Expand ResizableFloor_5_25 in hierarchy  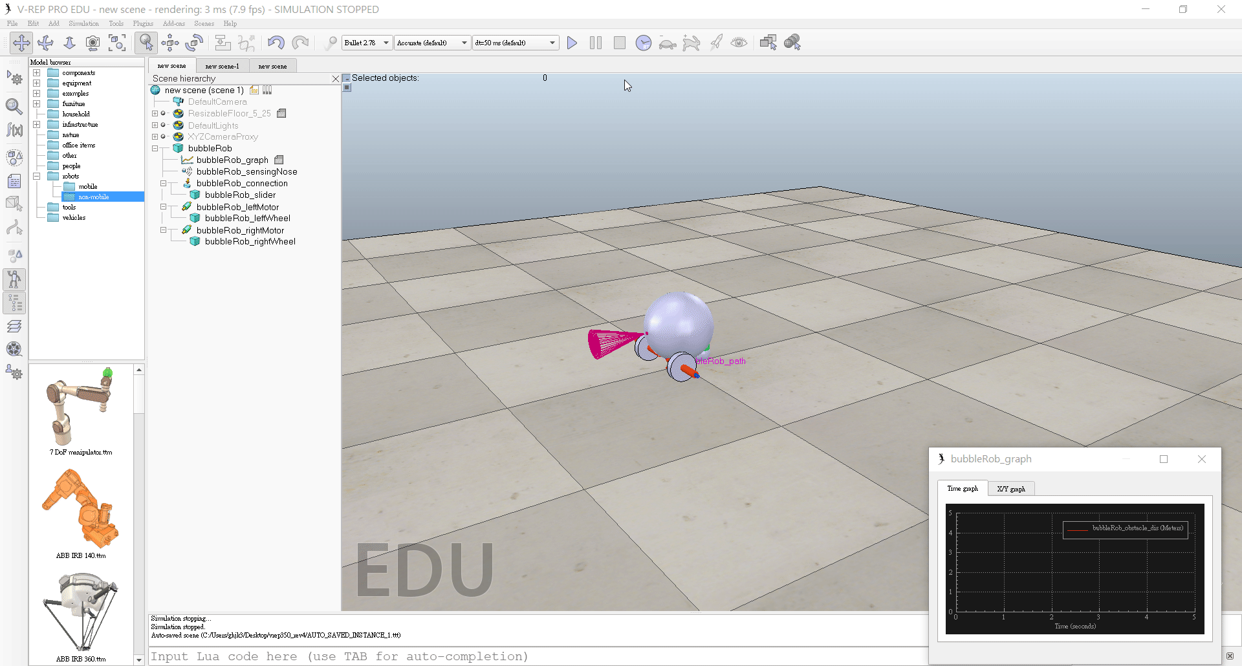tap(155, 114)
